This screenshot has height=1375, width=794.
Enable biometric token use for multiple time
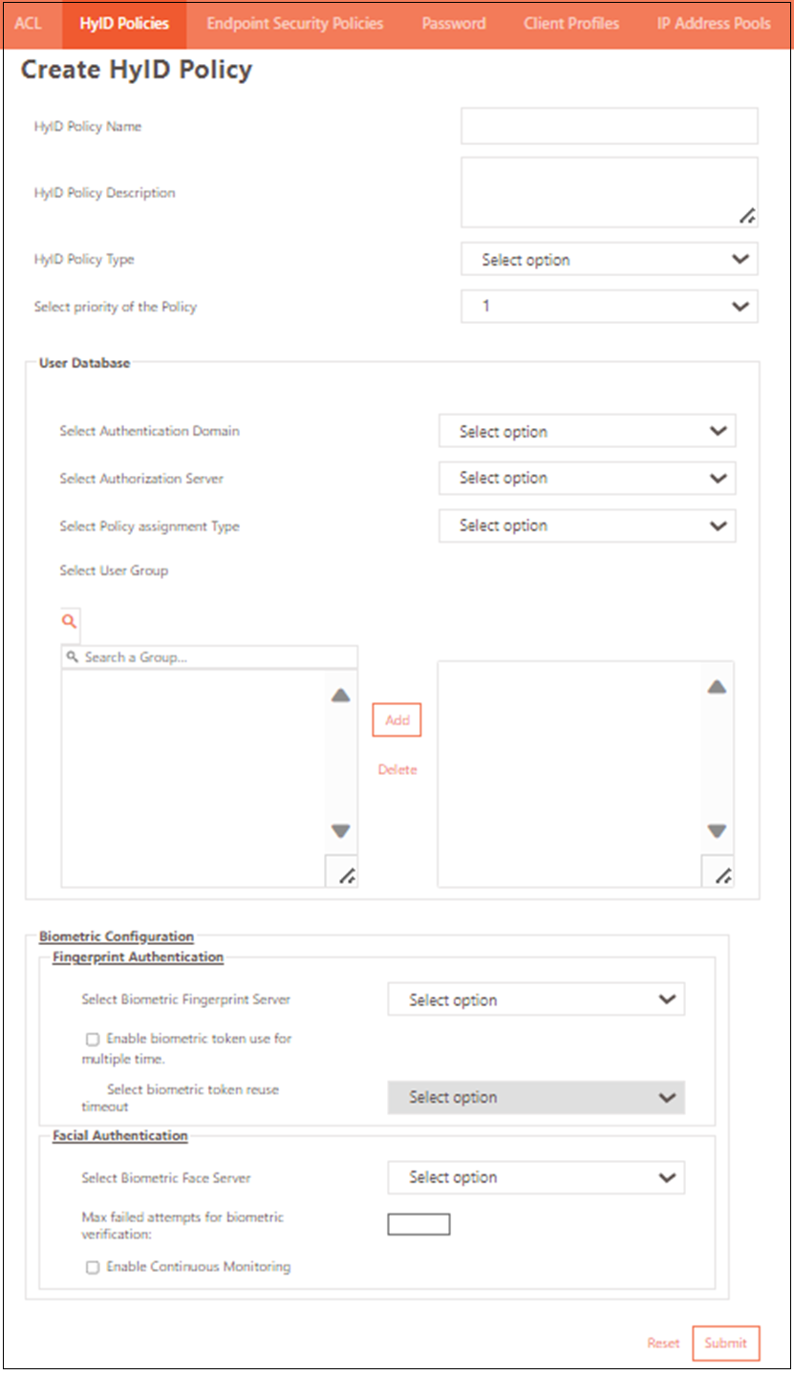(x=93, y=1039)
